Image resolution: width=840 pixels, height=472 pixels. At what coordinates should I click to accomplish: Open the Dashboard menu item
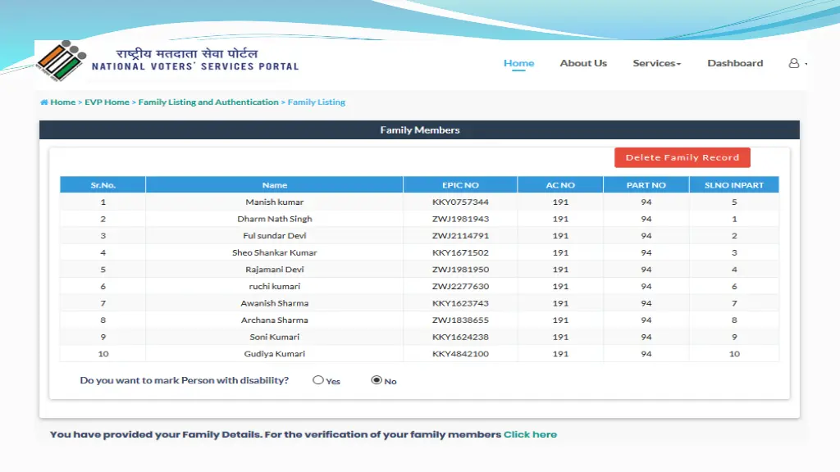click(735, 63)
